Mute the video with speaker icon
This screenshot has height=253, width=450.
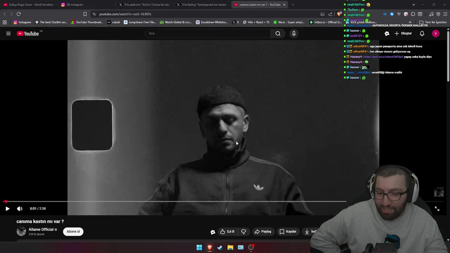coord(20,208)
